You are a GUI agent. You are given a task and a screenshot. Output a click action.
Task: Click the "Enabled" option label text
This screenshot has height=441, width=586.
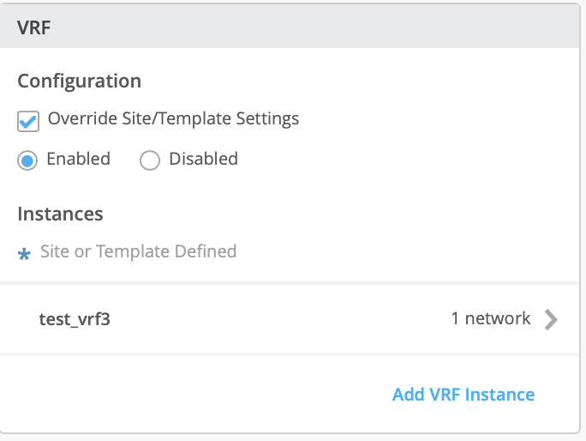click(78, 159)
